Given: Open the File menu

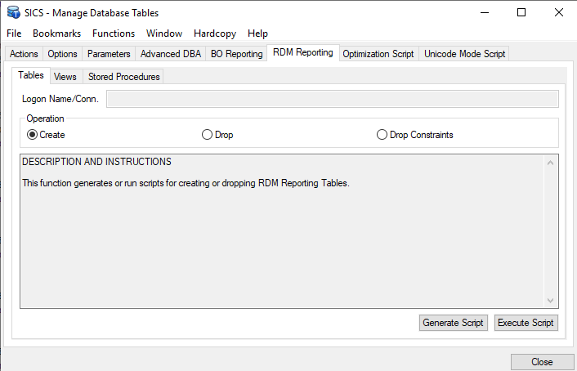Looking at the screenshot, I should (x=14, y=34).
